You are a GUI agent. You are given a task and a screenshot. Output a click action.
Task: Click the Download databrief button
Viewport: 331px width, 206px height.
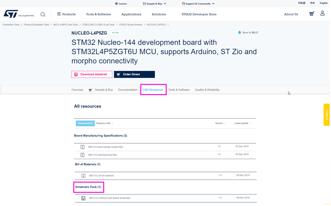pos(92,74)
